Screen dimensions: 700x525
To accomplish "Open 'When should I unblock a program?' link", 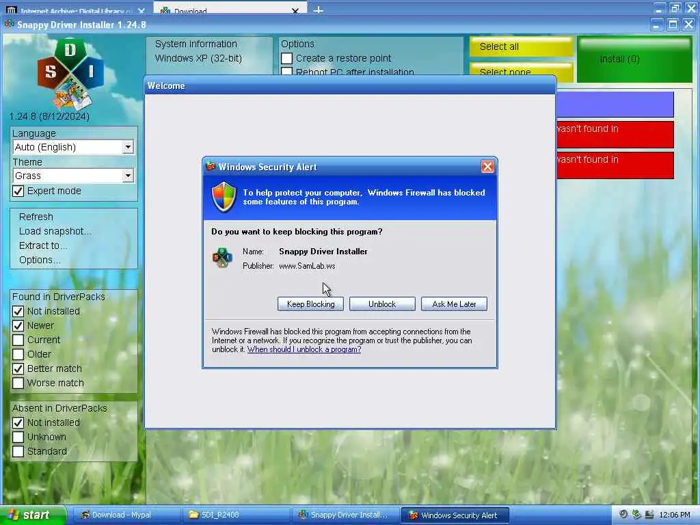I will 304,349.
